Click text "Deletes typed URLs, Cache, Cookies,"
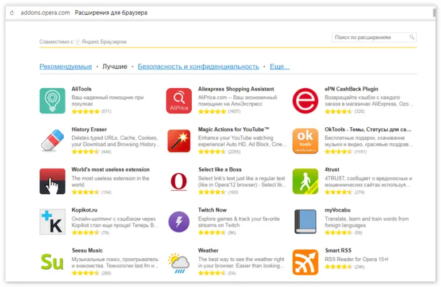 (x=115, y=138)
